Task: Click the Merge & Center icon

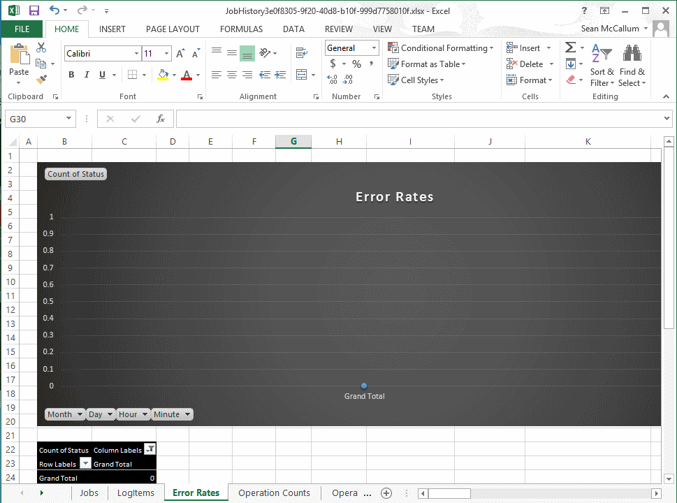Action: coord(301,75)
